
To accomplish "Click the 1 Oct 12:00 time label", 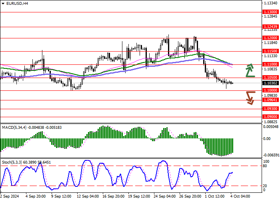I will click(215, 196).
